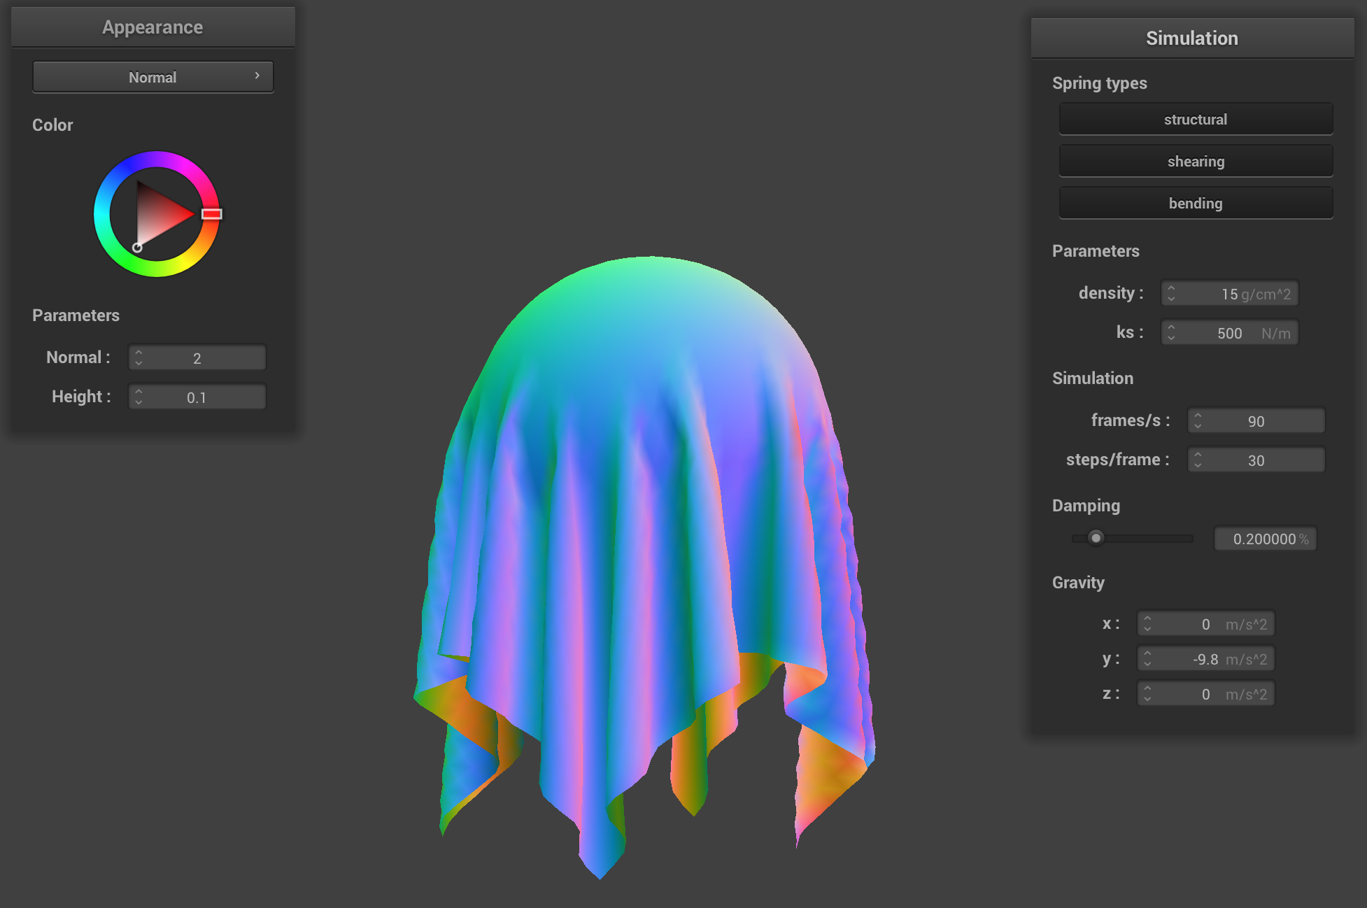Move the Damping slider handle
The image size is (1367, 908).
tap(1096, 538)
